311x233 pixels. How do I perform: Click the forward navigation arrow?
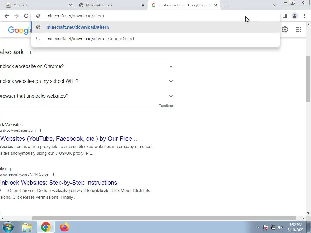(16, 16)
